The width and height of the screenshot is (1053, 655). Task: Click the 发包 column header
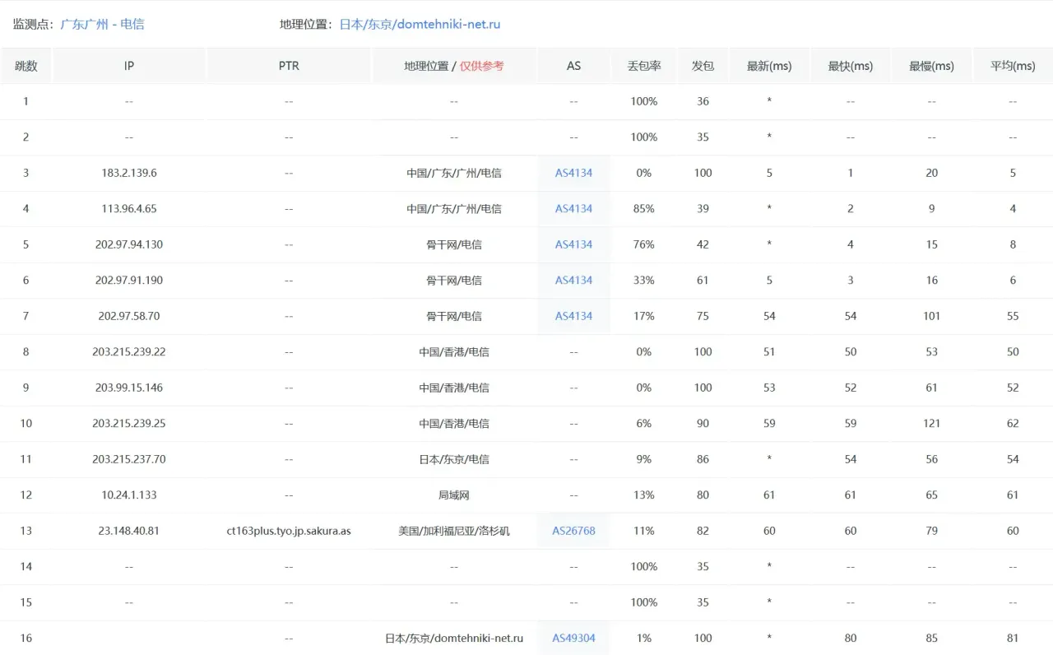point(703,66)
